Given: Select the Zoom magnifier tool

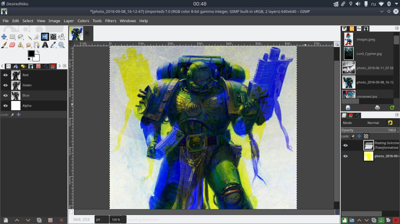Looking at the screenshot, I should [x=61, y=45].
